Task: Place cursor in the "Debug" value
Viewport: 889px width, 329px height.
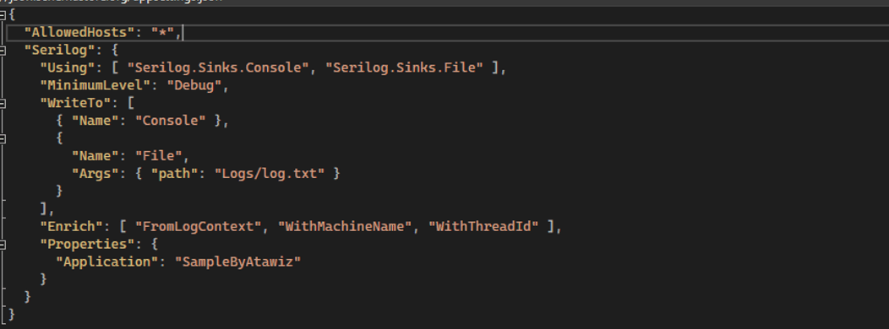Action: 194,85
